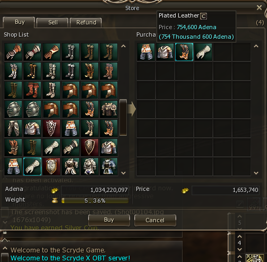Click purchase list scroll down arrow
The height and width of the screenshot is (262, 267).
(256, 173)
